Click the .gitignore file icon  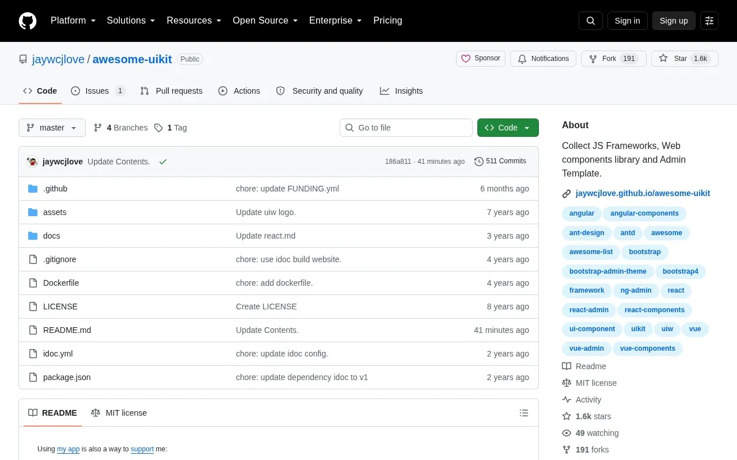[33, 259]
